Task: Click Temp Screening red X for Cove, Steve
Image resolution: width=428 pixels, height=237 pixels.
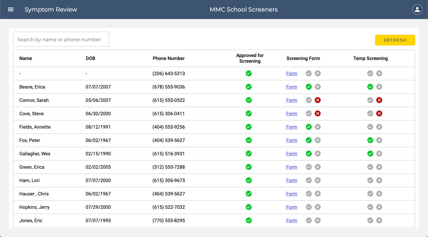Action: coord(379,113)
